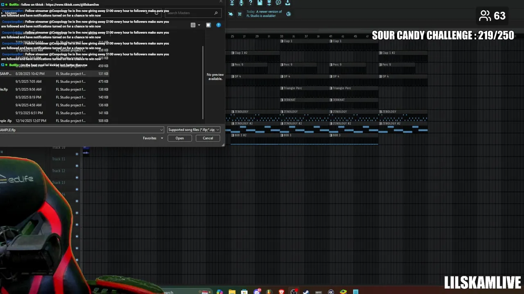
Task: Select the file row dated 12/14/2025 12:07 PM
Action: tap(54, 121)
